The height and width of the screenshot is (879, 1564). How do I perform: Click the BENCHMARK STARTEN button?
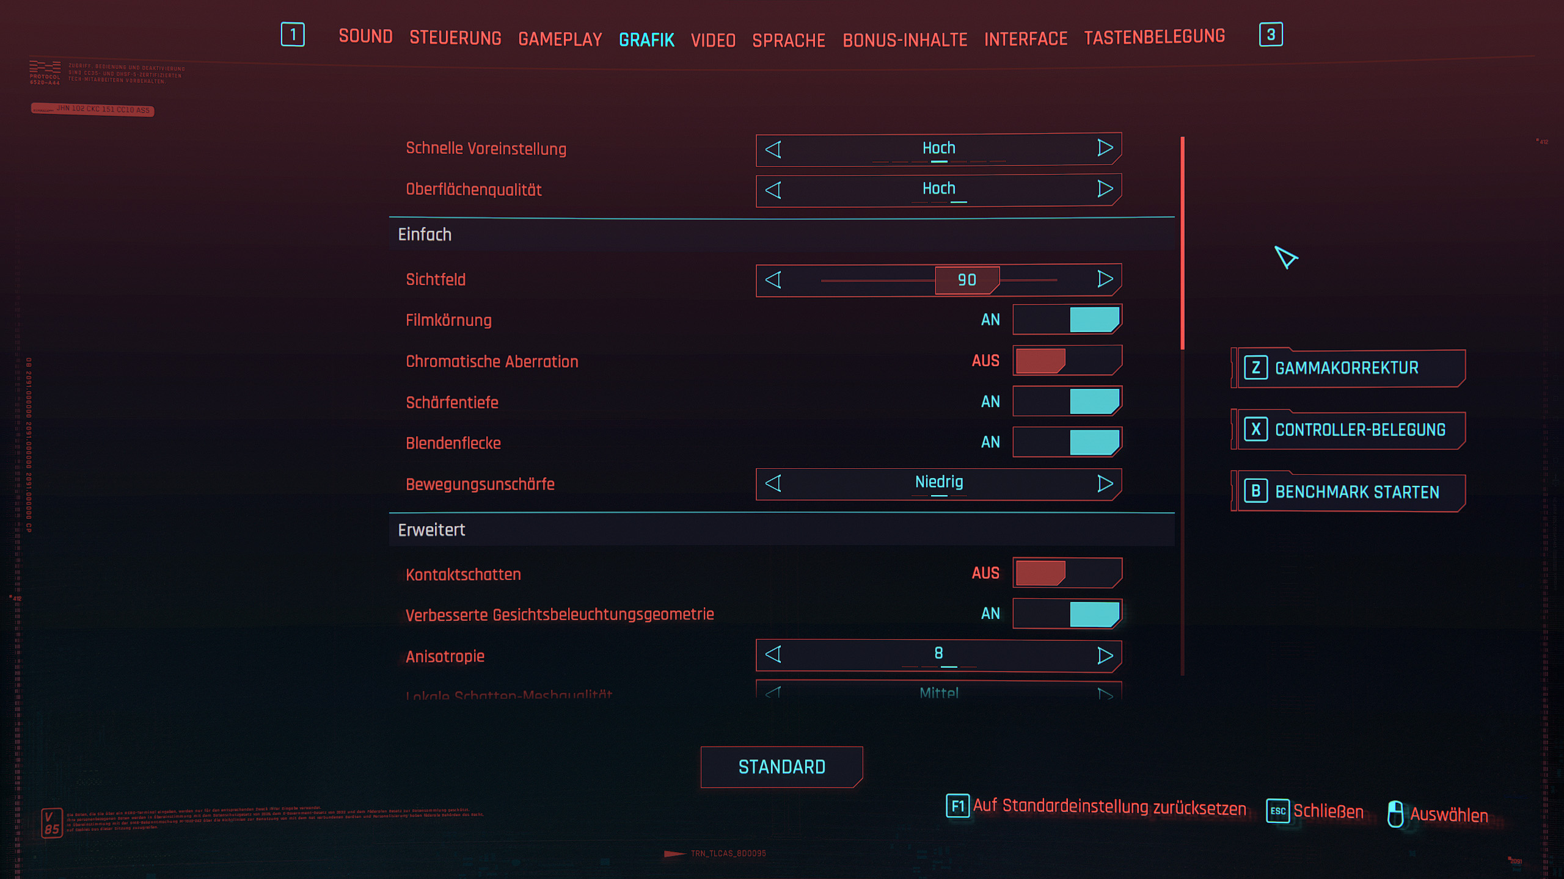(1356, 491)
